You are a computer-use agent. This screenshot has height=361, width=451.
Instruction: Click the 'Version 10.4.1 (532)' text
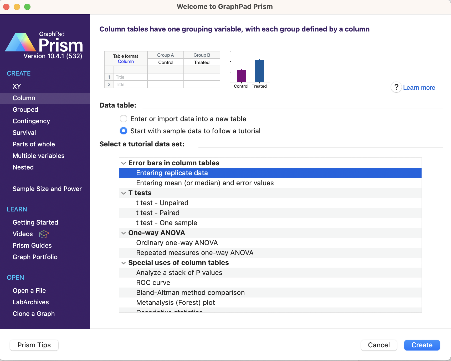click(x=53, y=56)
